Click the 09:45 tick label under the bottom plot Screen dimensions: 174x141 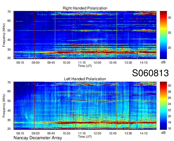click(51, 133)
